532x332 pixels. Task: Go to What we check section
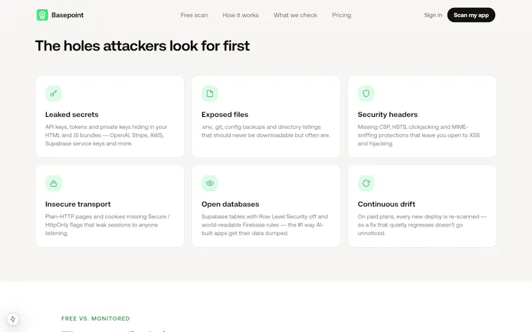295,15
